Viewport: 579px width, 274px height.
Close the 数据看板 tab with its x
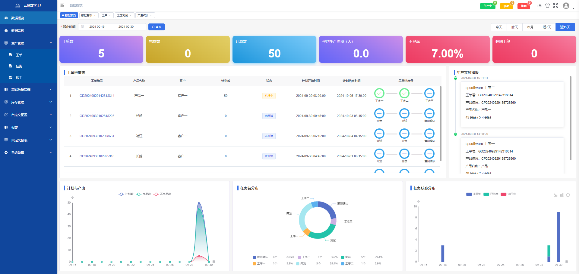[x=95, y=15]
